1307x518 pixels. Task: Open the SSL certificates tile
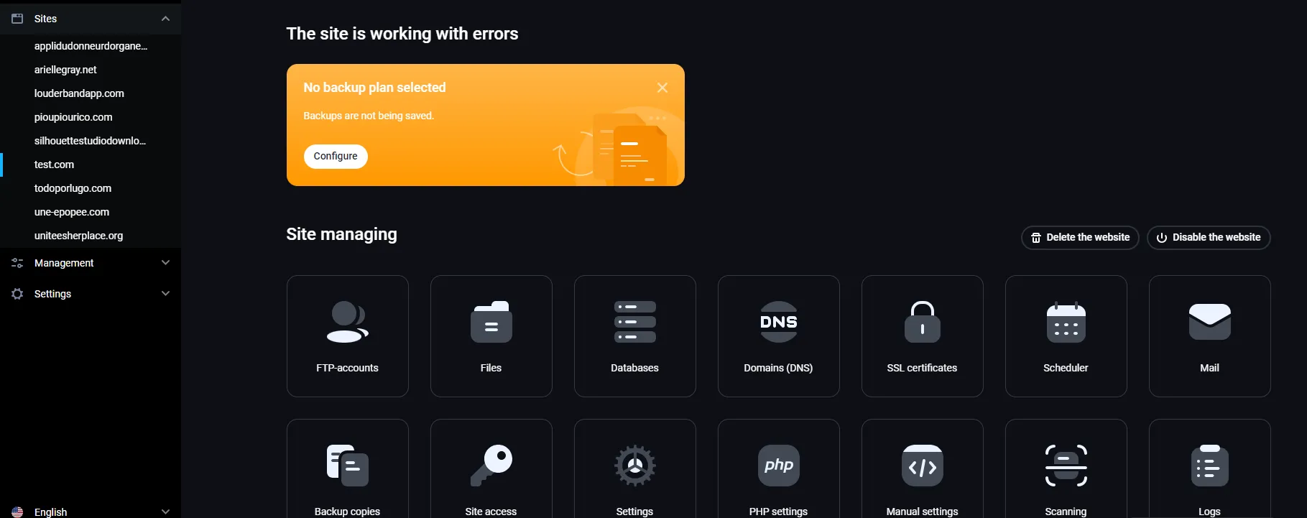click(x=922, y=336)
